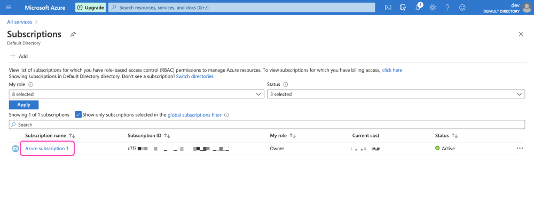The height and width of the screenshot is (209, 534).
Task: Click the Microsoft Azure home title
Action: [x=45, y=7]
